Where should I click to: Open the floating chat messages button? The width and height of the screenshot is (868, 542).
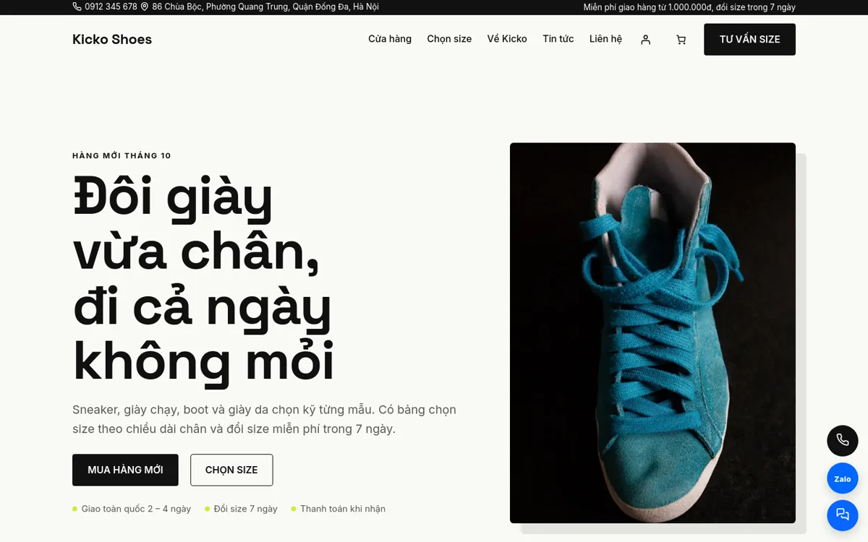coord(843,516)
